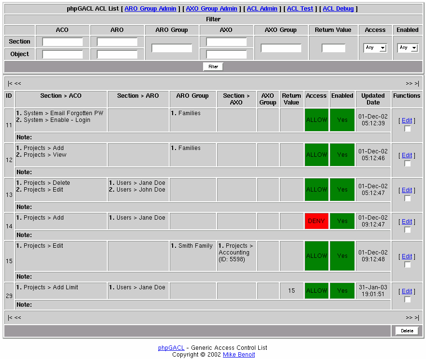Open the ACL Test page
Viewport: 426px width, 359px height.
300,9
